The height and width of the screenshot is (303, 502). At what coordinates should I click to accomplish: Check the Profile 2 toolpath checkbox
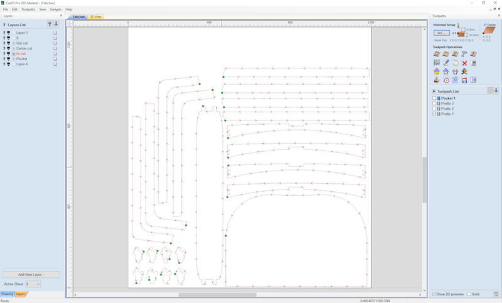pos(434,109)
